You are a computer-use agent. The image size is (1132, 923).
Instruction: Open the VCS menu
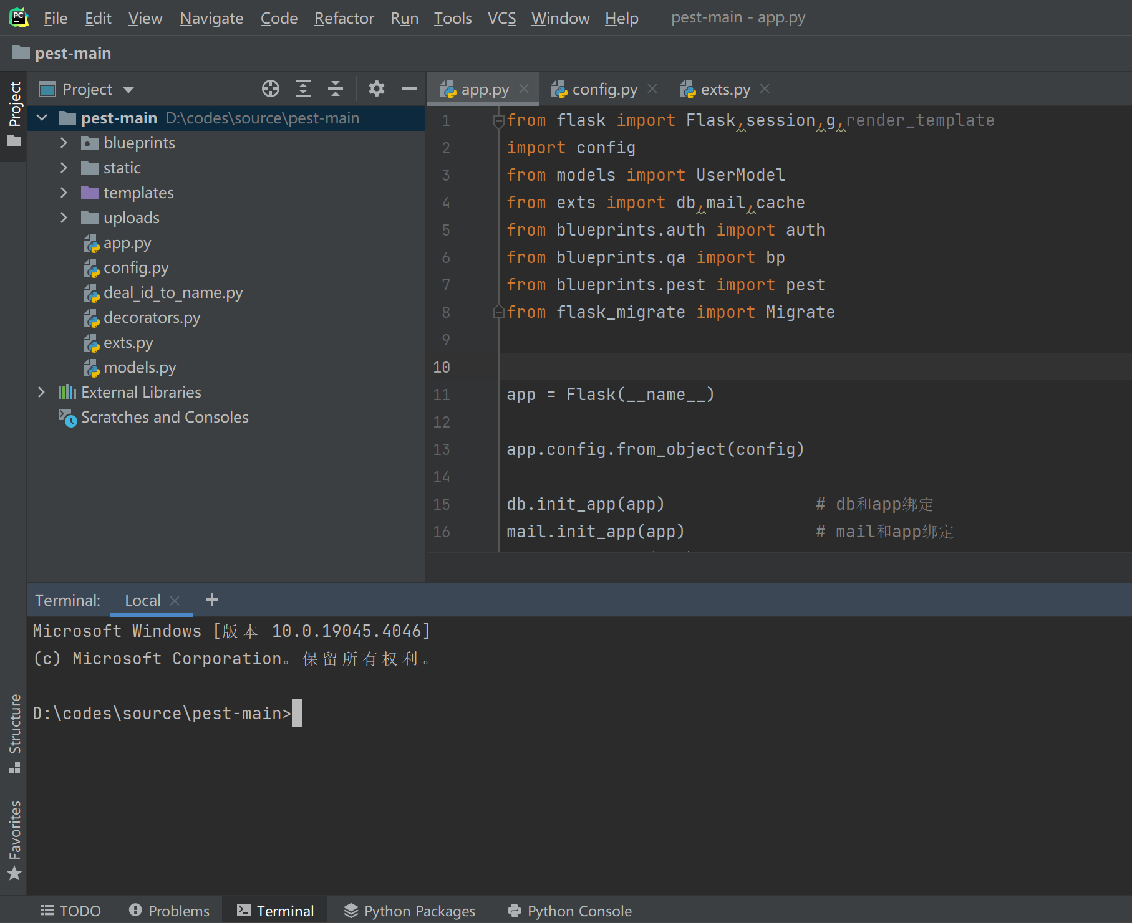501,18
